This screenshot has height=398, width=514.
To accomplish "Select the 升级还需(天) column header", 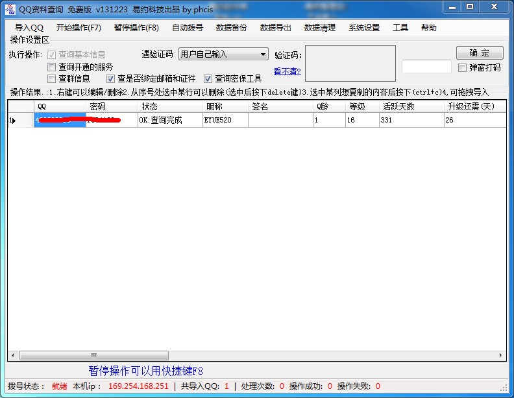I will (x=475, y=106).
